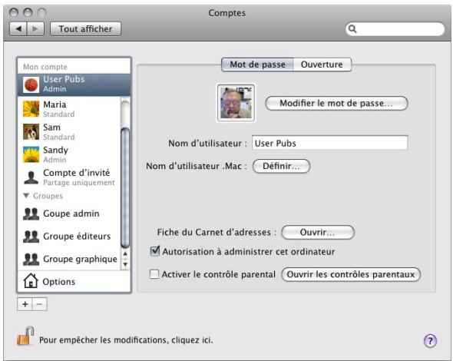Click the back navigation arrow
This screenshot has height=361, width=453.
tap(18, 29)
